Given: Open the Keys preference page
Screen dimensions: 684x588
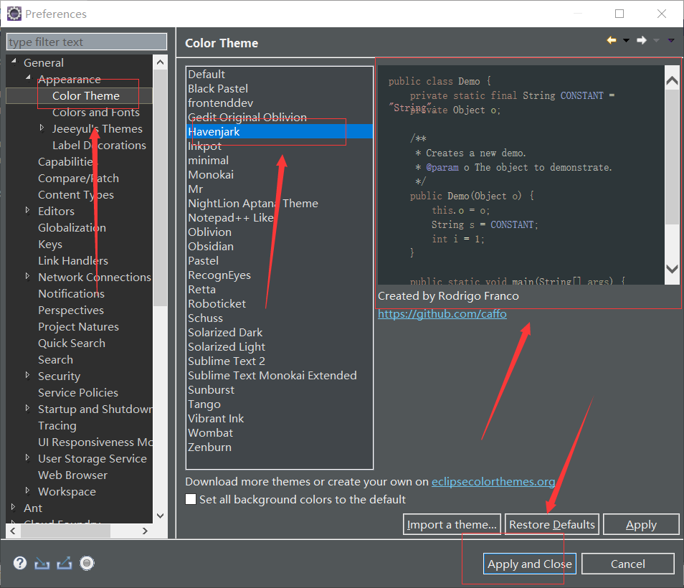Looking at the screenshot, I should [x=50, y=245].
